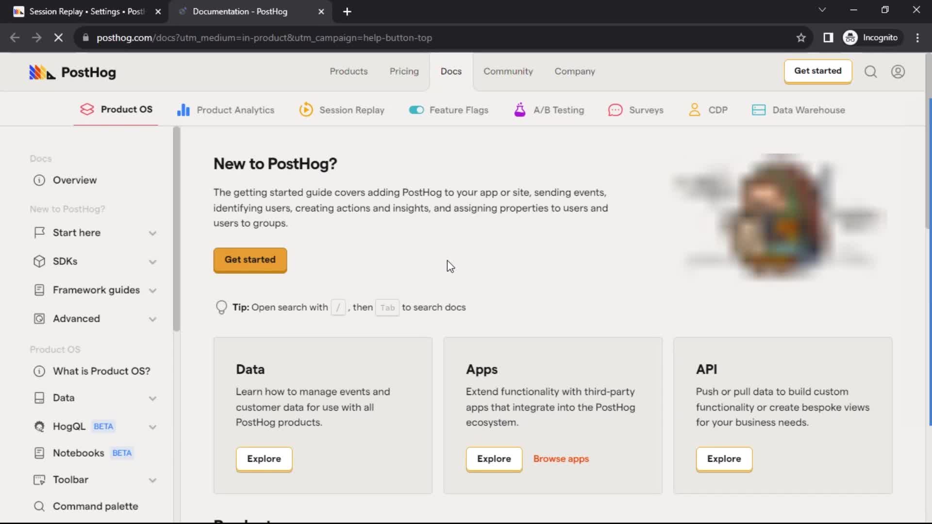
Task: Click the Command palette search icon
Action: (x=39, y=507)
